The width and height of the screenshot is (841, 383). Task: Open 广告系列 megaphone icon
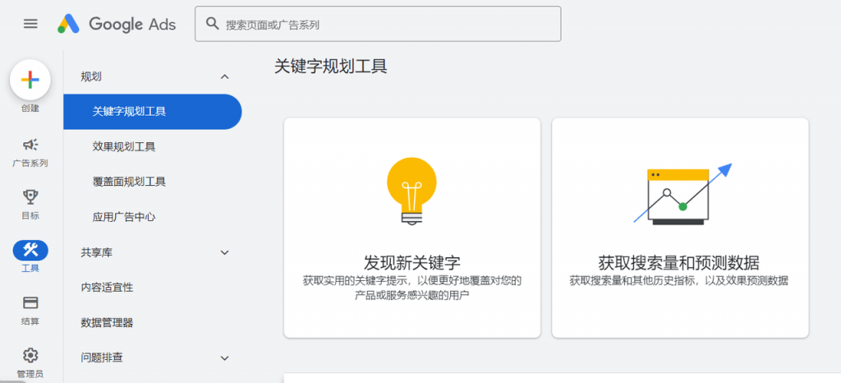pyautogui.click(x=30, y=145)
